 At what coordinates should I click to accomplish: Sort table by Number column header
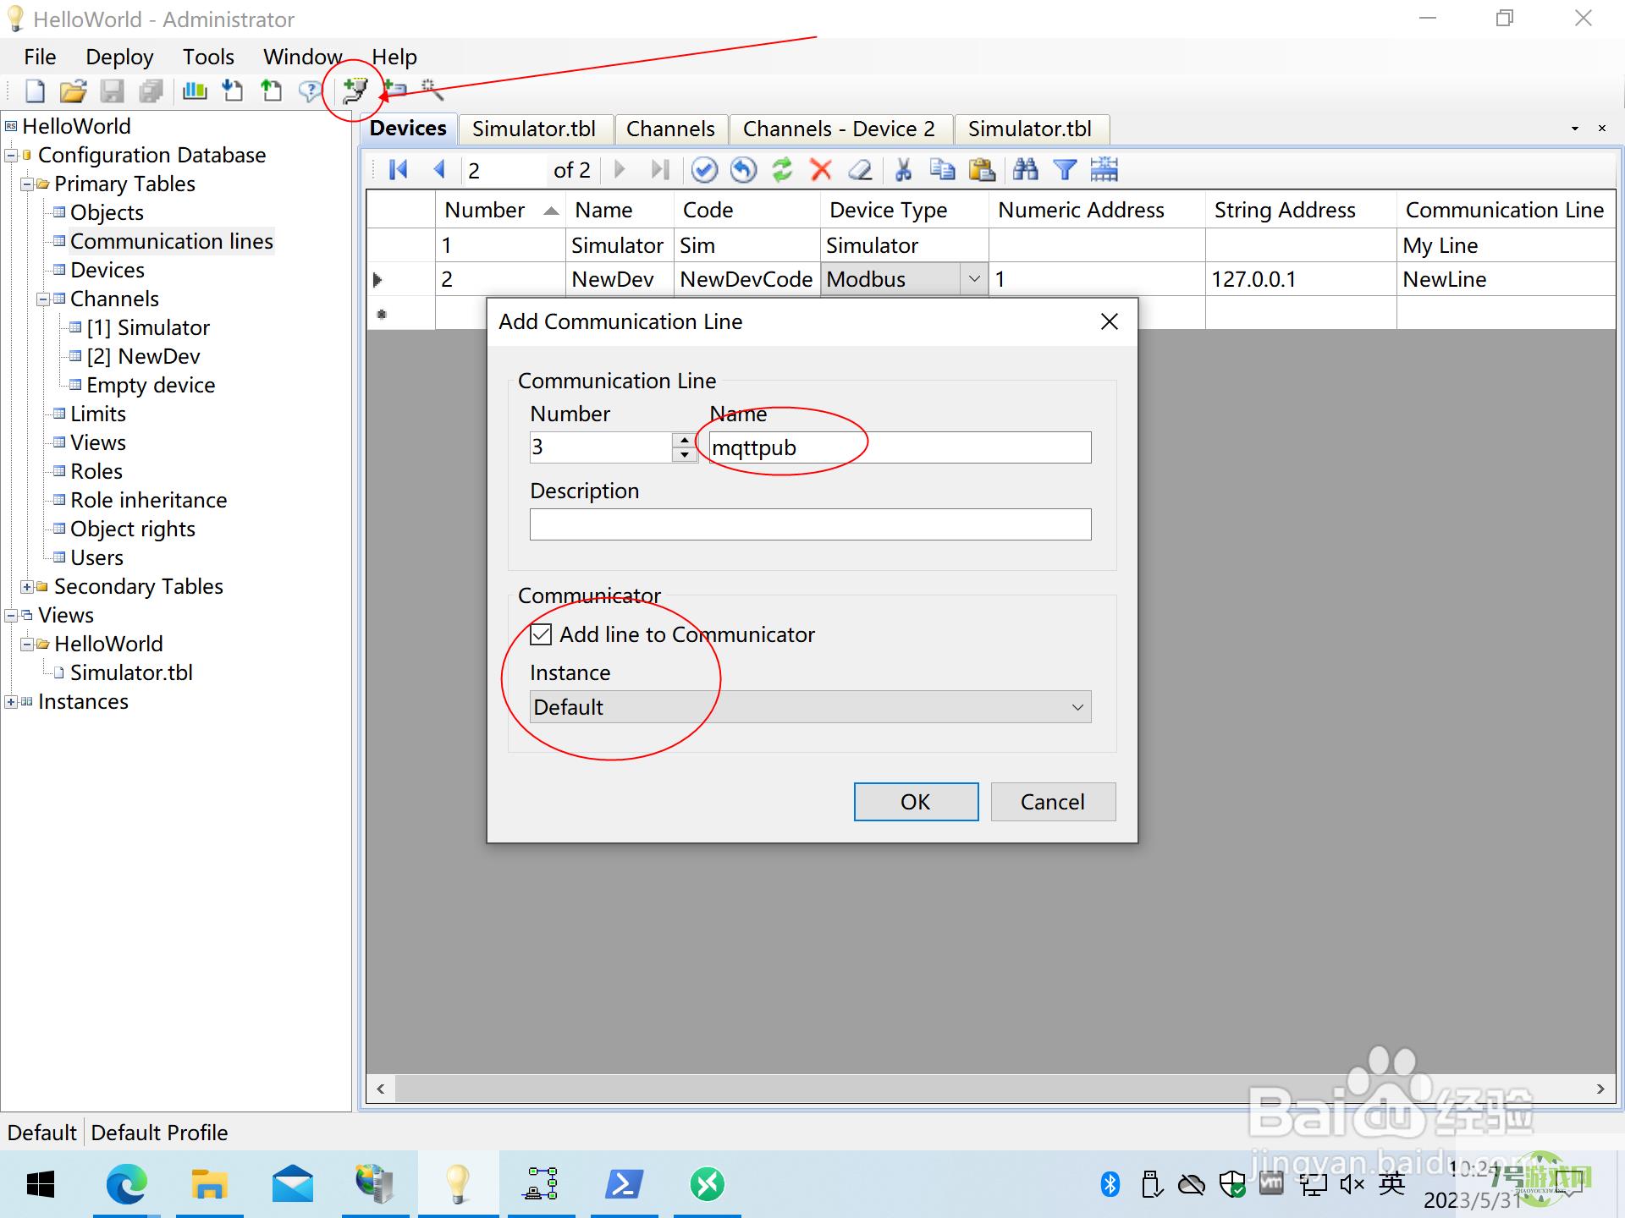coord(500,210)
